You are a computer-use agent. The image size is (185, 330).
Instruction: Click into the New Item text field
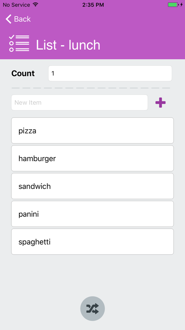[79, 102]
